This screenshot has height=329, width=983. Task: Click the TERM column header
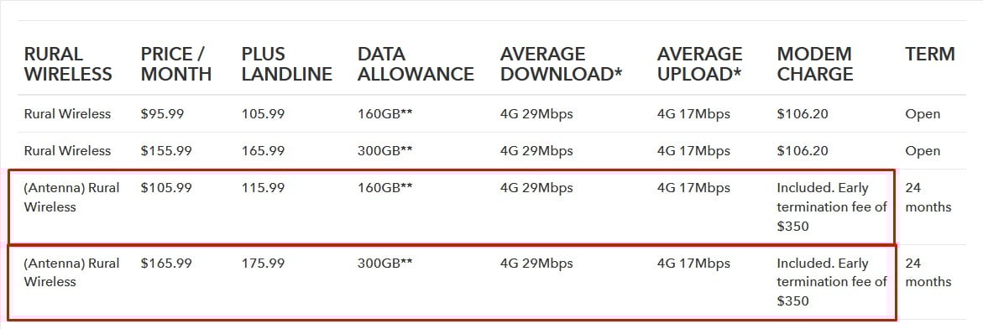(x=930, y=54)
